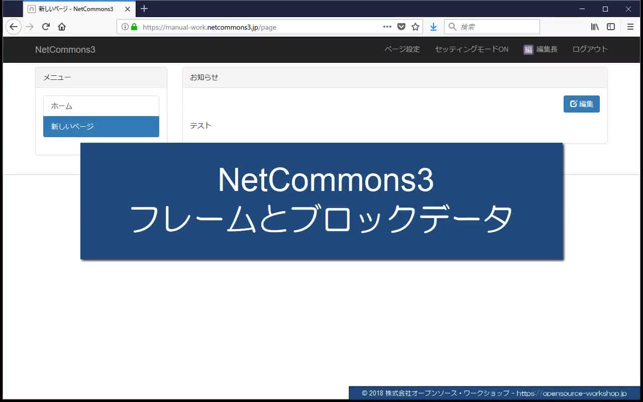Open NetCommons3 site title link
This screenshot has height=402, width=643.
click(65, 49)
